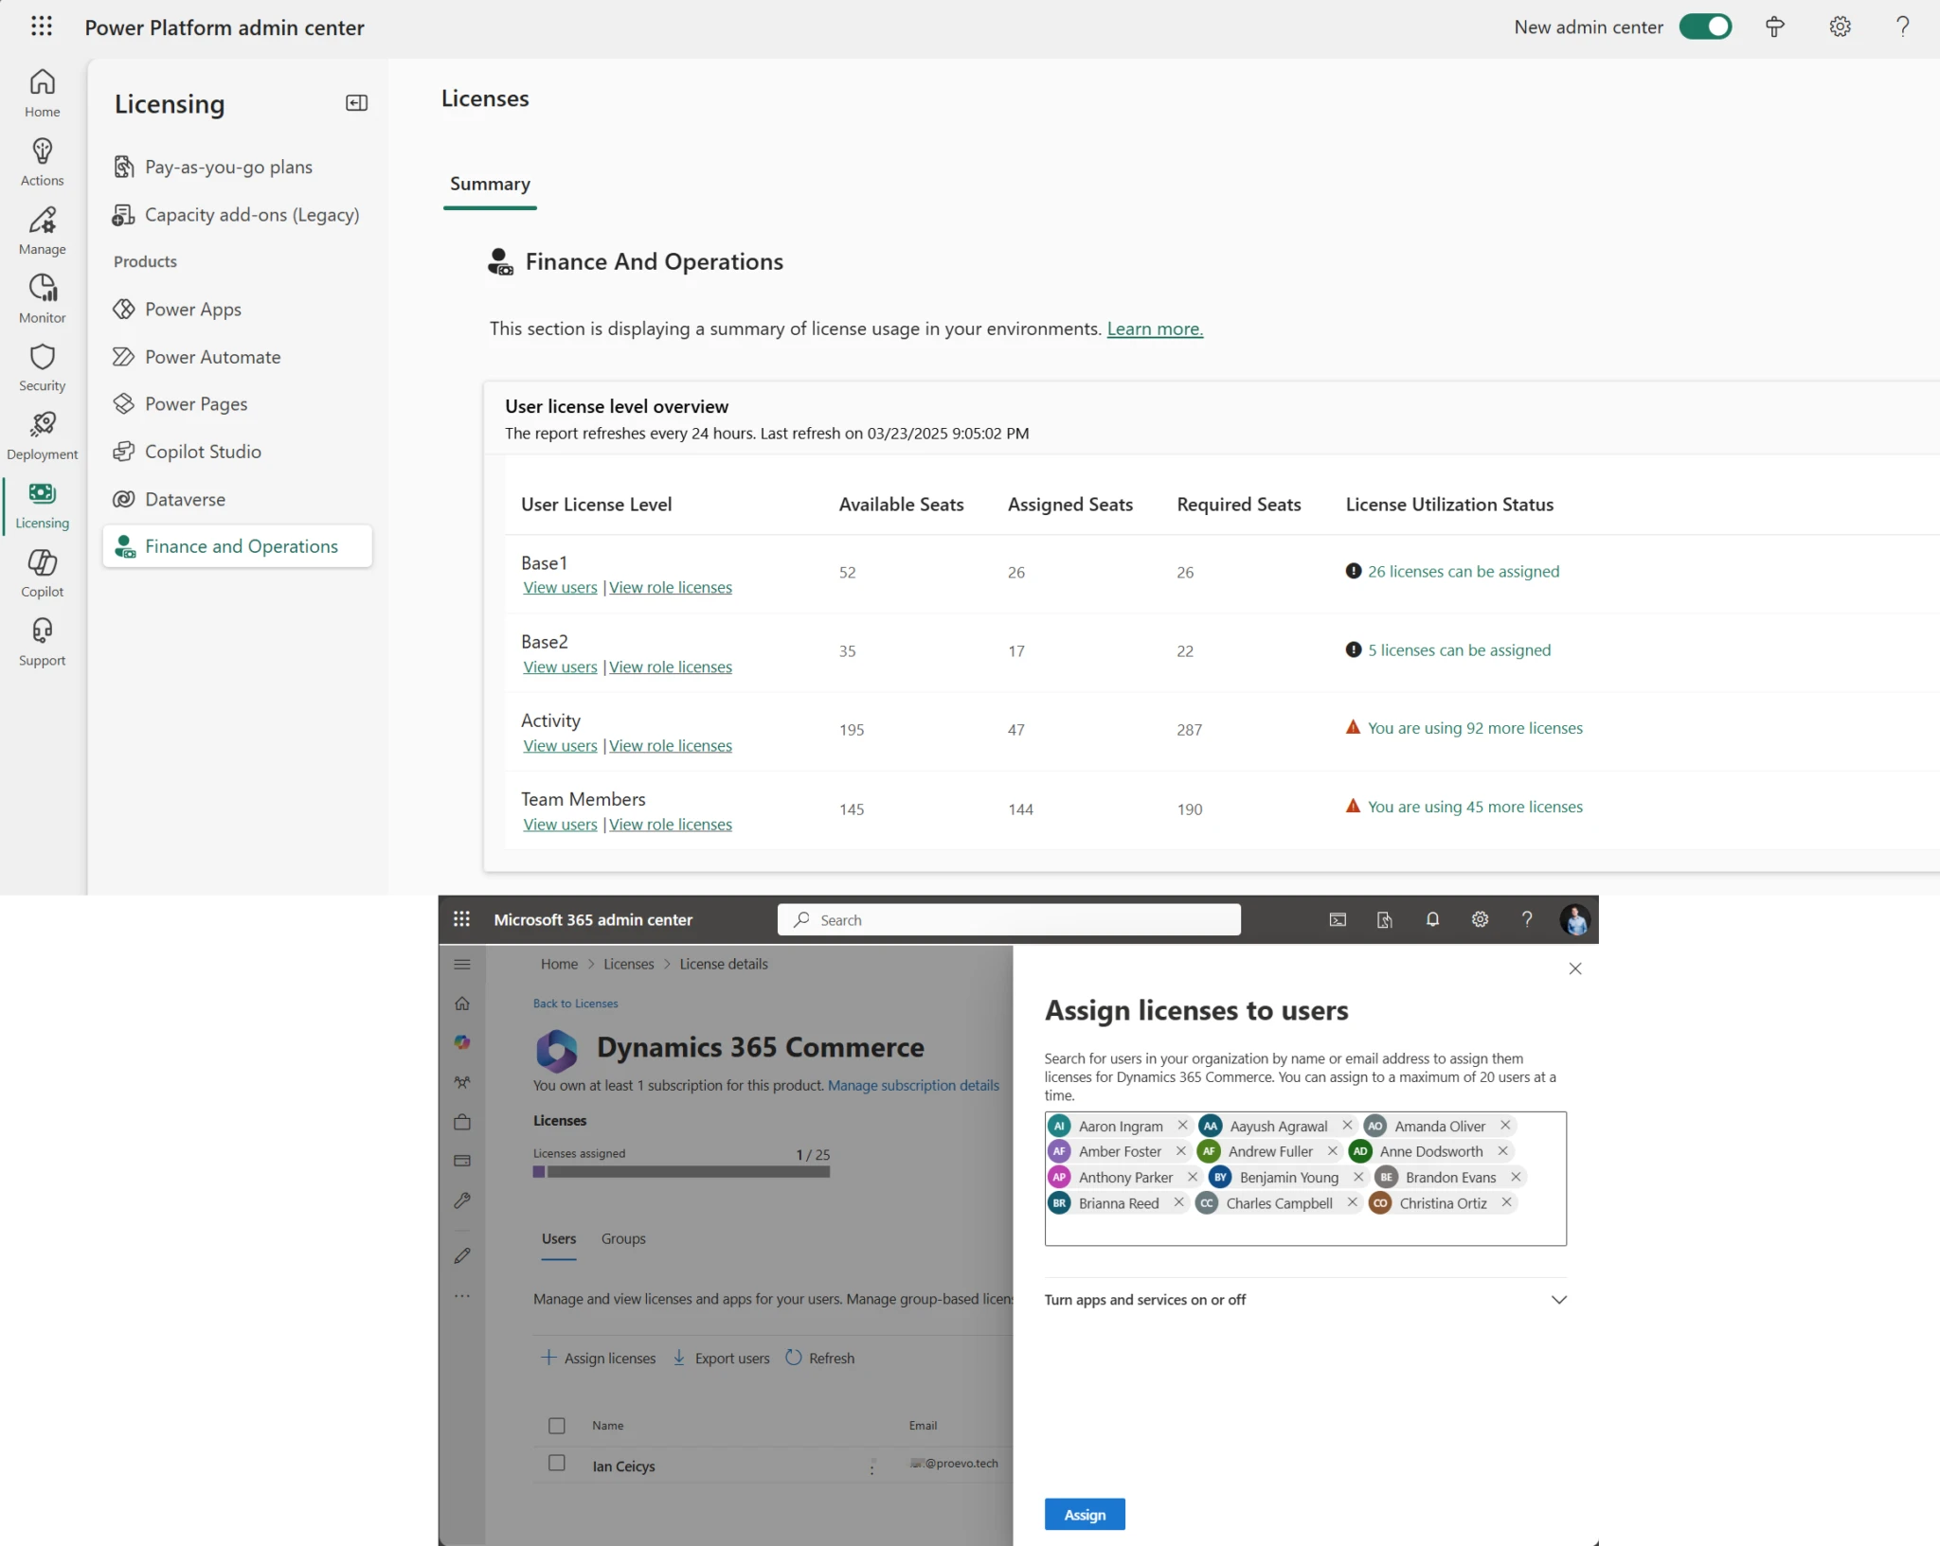Open Deployment in left rail
The height and width of the screenshot is (1546, 1940).
point(42,437)
